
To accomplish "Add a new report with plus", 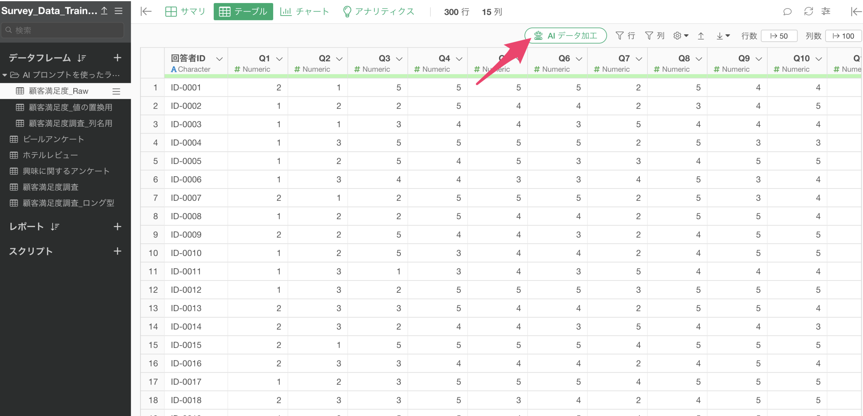I will [117, 227].
